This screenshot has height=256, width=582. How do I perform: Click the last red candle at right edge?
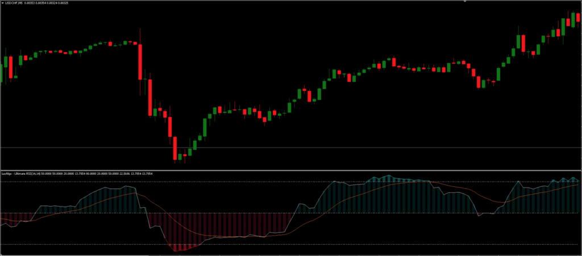pos(578,17)
